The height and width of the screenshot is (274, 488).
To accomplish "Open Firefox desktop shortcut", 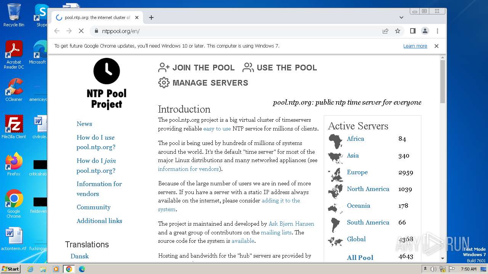I will click(14, 164).
